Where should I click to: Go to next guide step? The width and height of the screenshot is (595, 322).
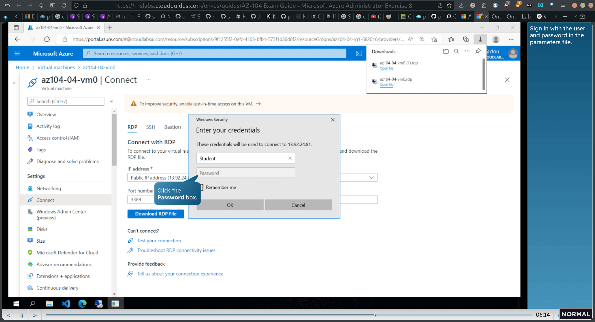click(x=35, y=315)
